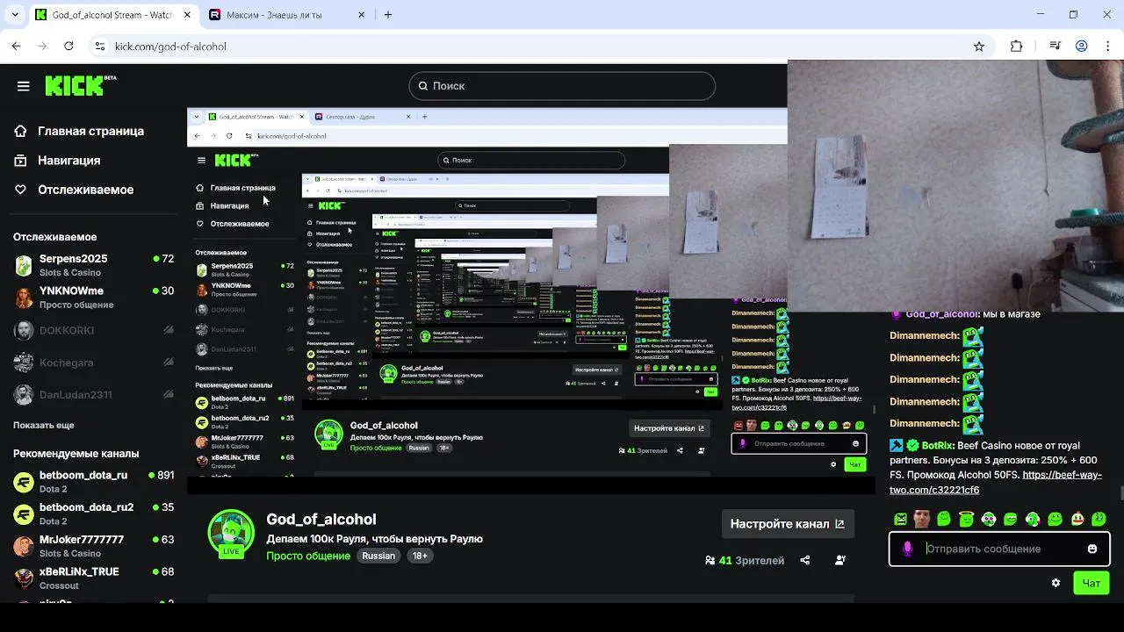Click the DOKKORKI channel avatar
1124x632 pixels.
point(24,330)
